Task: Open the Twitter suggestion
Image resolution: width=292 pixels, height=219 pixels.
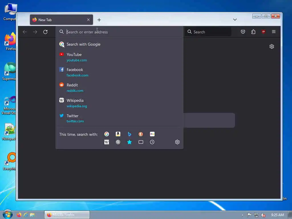Action: point(119,118)
